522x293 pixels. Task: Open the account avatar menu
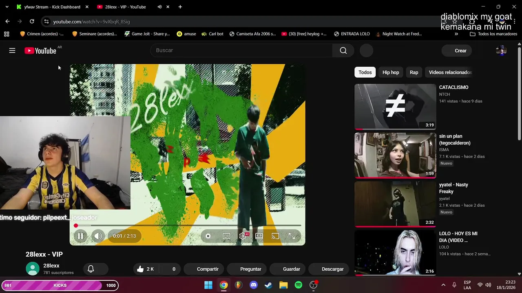(x=501, y=50)
